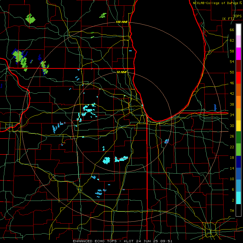Pick the bright red legend swatch
This screenshot has width=243, height=243.
click(238, 78)
